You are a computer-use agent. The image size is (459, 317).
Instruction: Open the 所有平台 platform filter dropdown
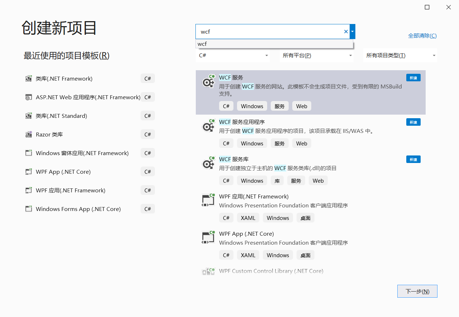[317, 56]
